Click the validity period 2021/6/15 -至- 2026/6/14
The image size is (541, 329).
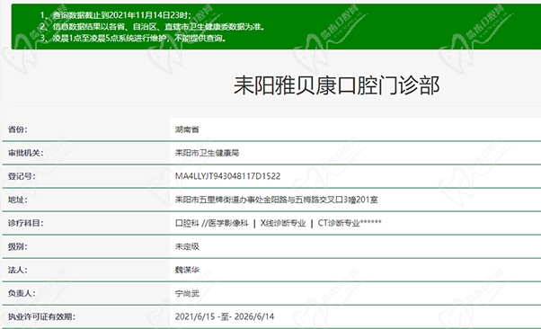(225, 316)
